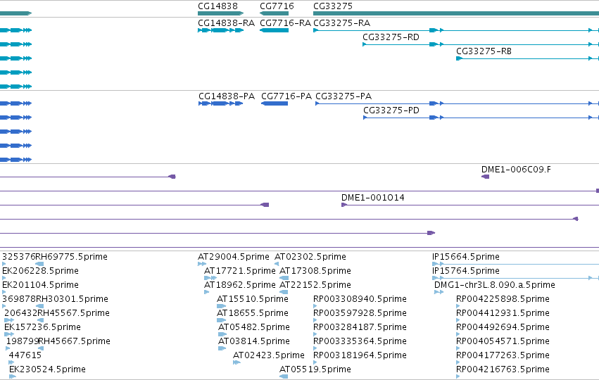The height and width of the screenshot is (380, 599).
Task: Click EST AT29004.5prime
Action: [x=234, y=257]
